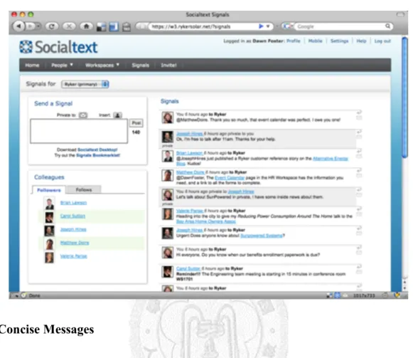This screenshot has width=413, height=358.
Task: Open Signals in the navigation bar
Action: (x=140, y=65)
